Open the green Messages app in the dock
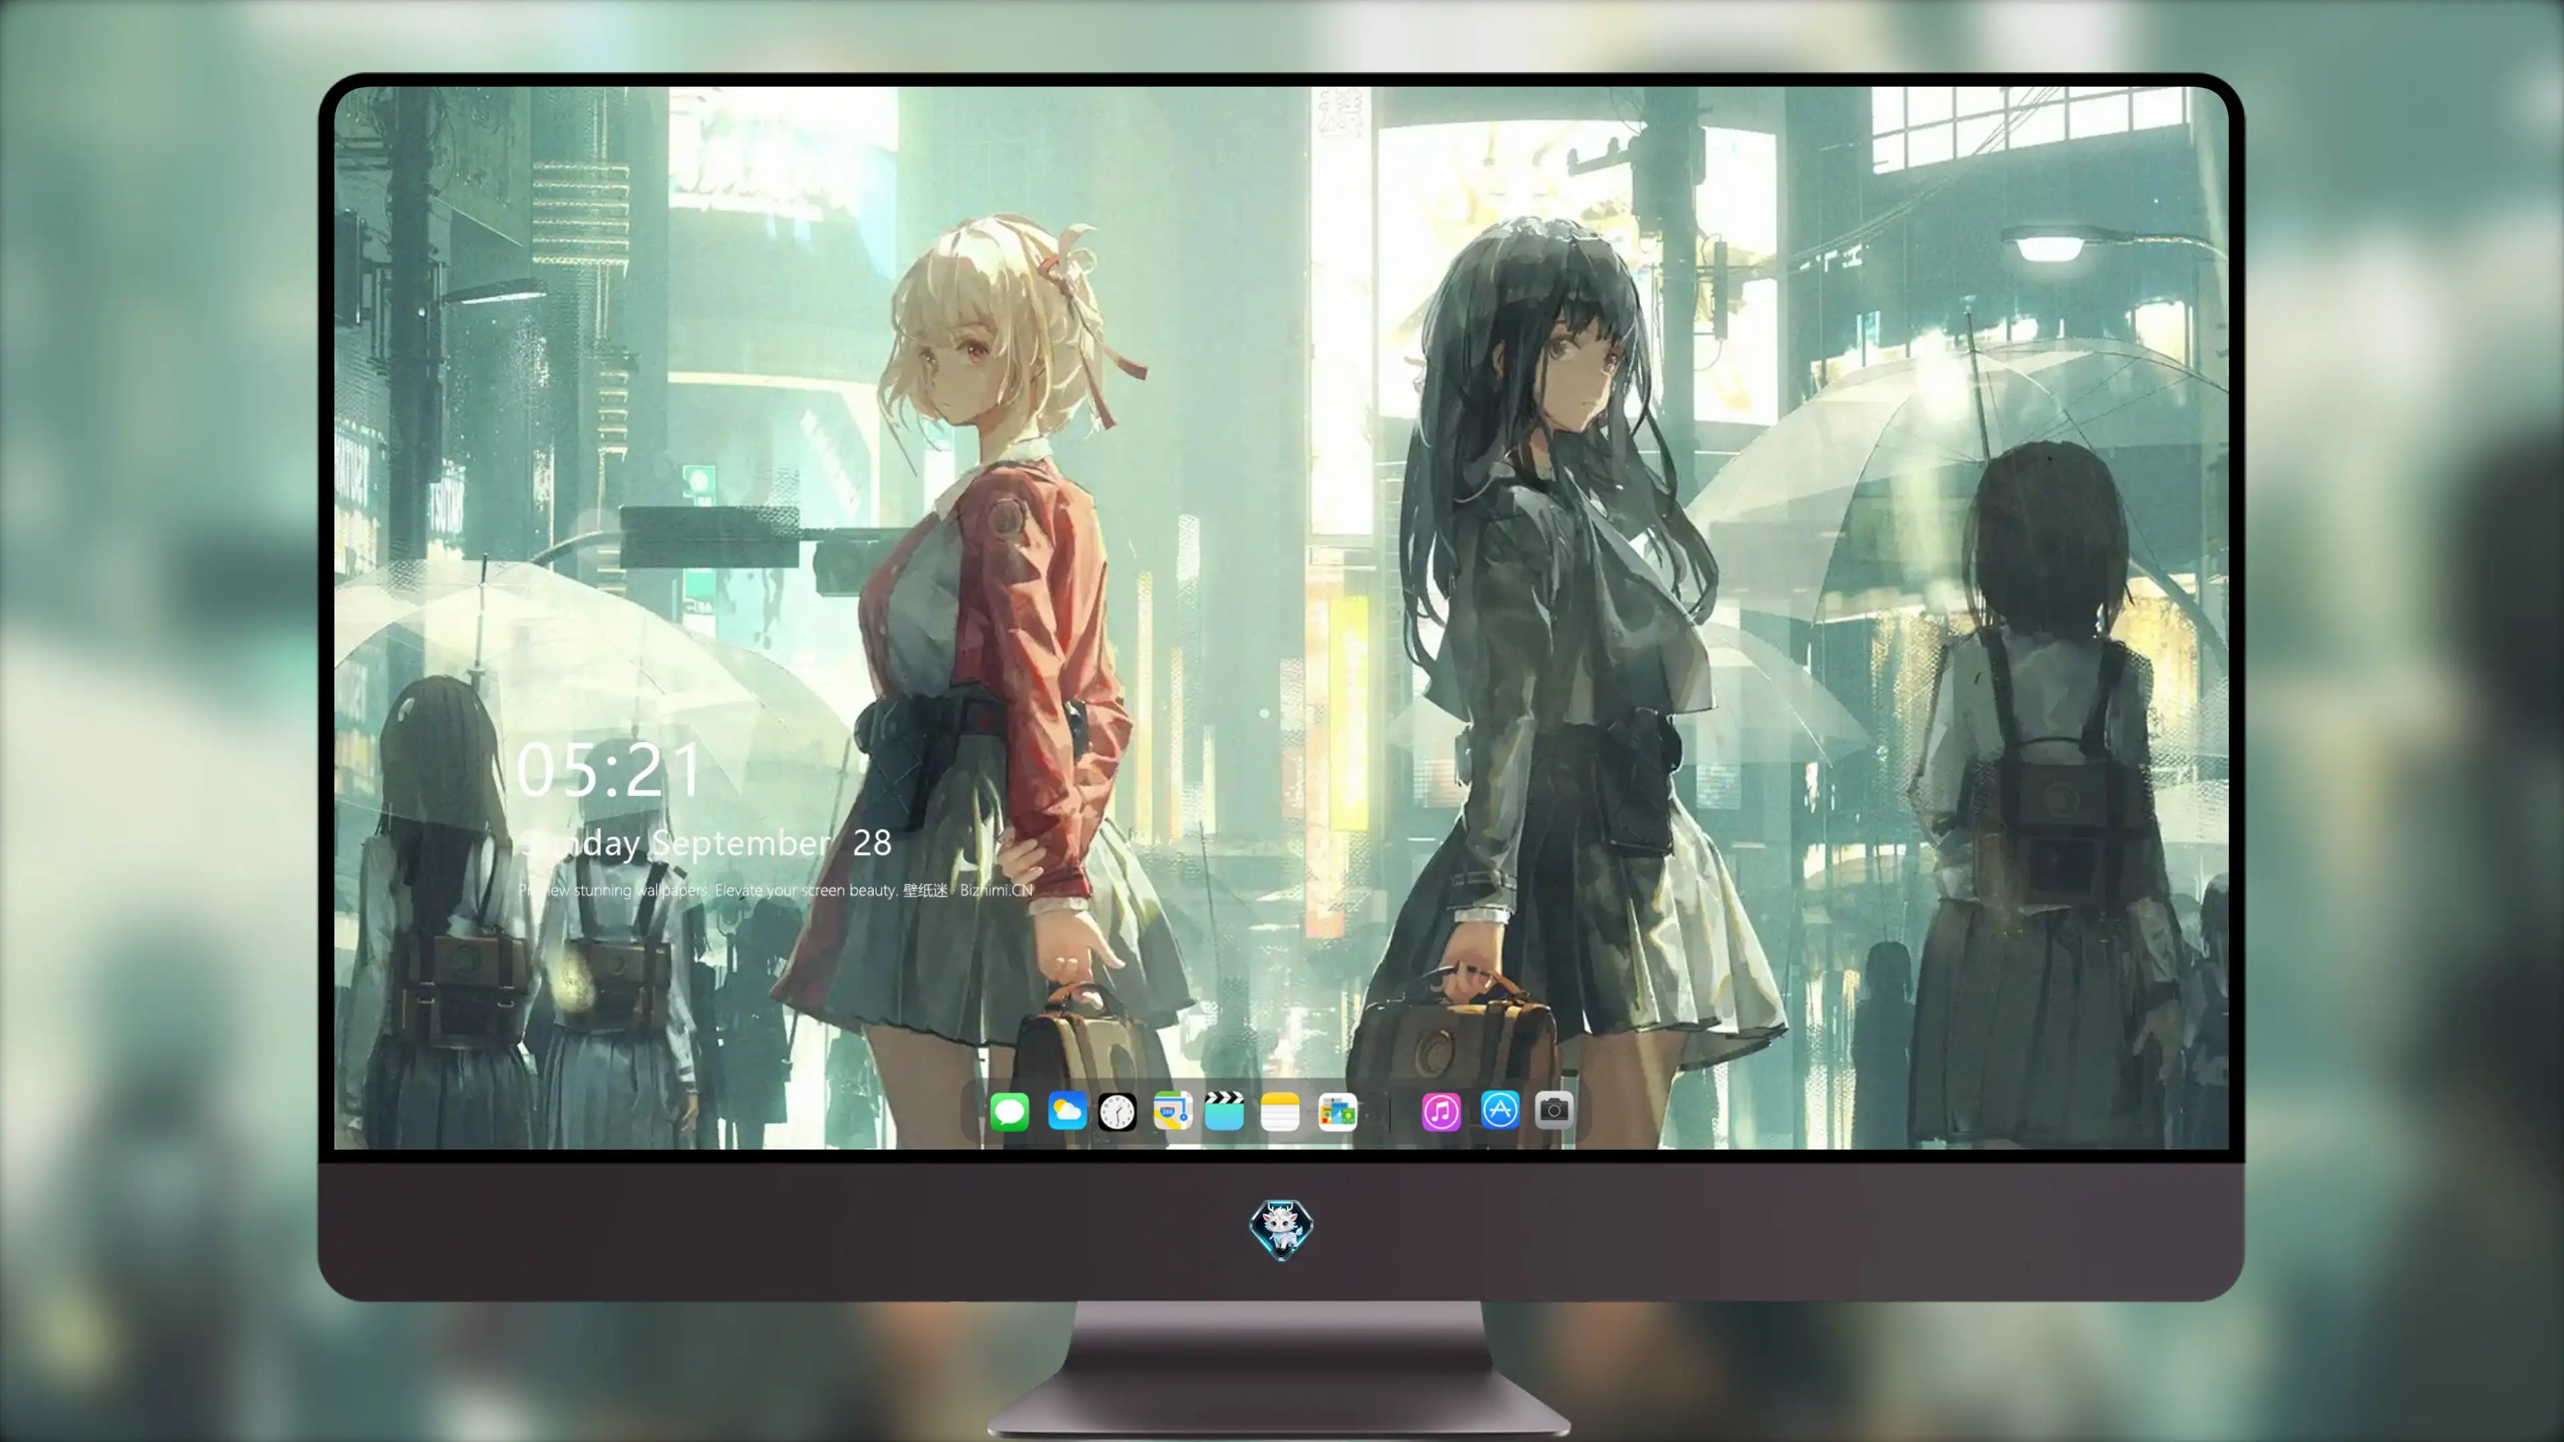This screenshot has width=2564, height=1442. [1010, 1112]
